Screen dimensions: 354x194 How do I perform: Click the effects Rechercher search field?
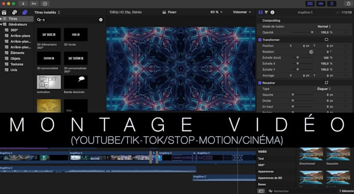[302, 191]
